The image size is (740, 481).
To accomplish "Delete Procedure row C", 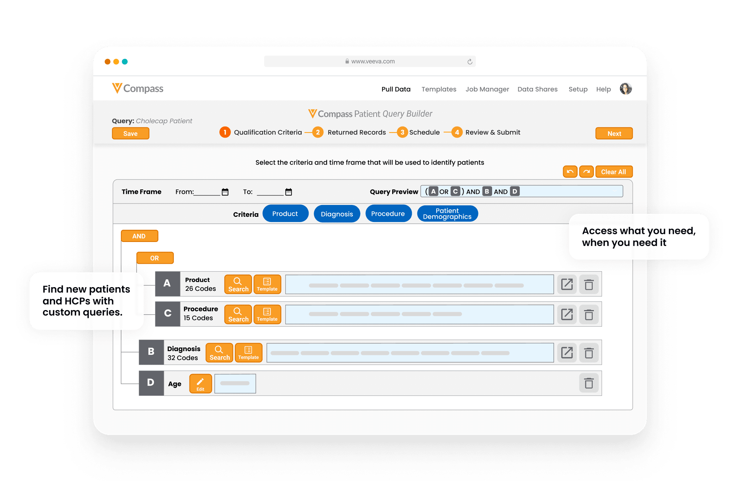I will (589, 314).
